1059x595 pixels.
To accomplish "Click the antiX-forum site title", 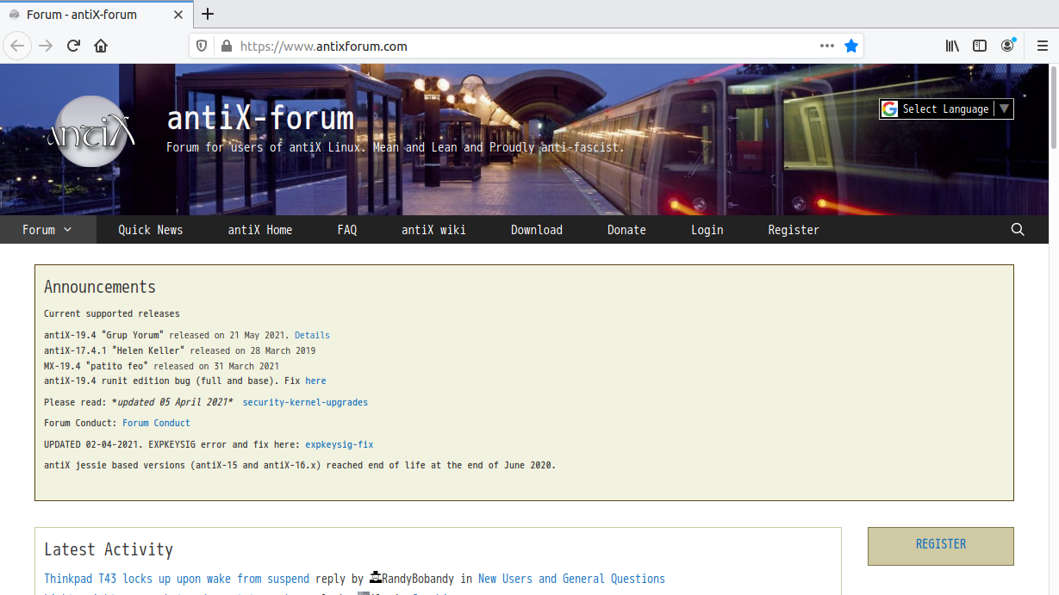I will coord(260,118).
